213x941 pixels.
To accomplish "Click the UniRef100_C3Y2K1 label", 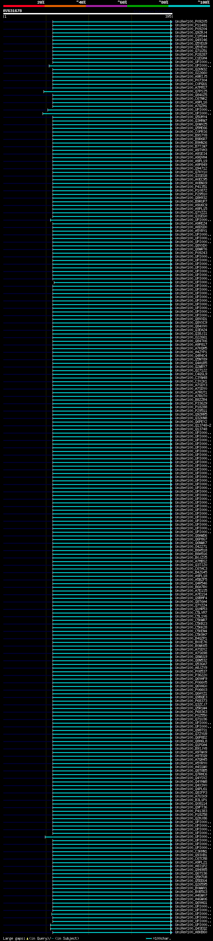I will click(x=191, y=381).
